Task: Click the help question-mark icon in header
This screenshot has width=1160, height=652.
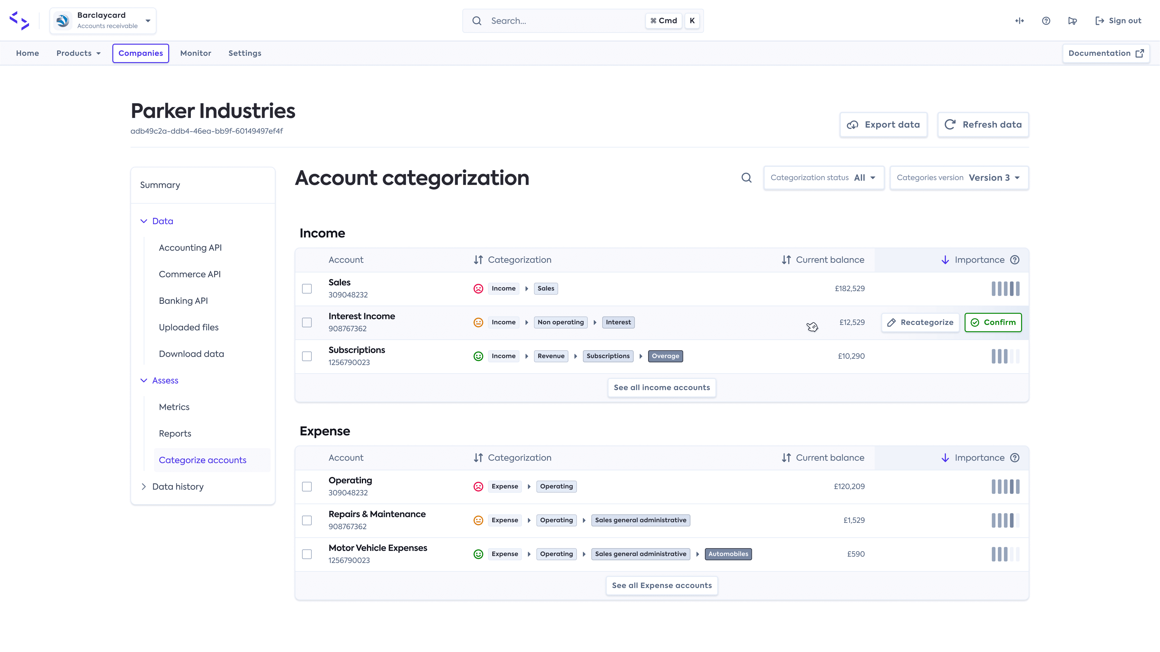Action: pyautogui.click(x=1046, y=21)
